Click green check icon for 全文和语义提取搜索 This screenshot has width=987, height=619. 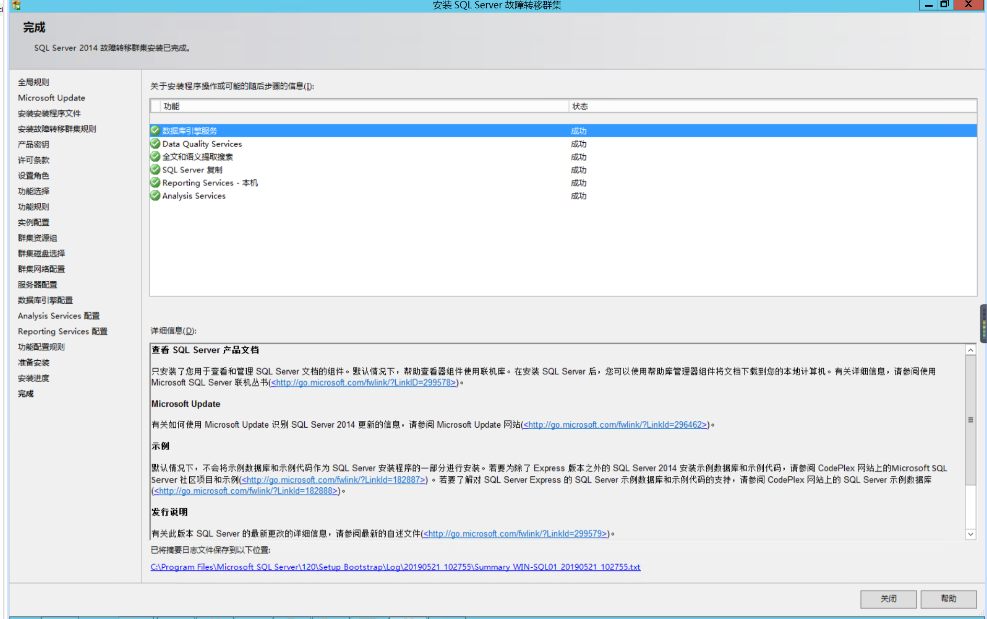click(x=155, y=157)
